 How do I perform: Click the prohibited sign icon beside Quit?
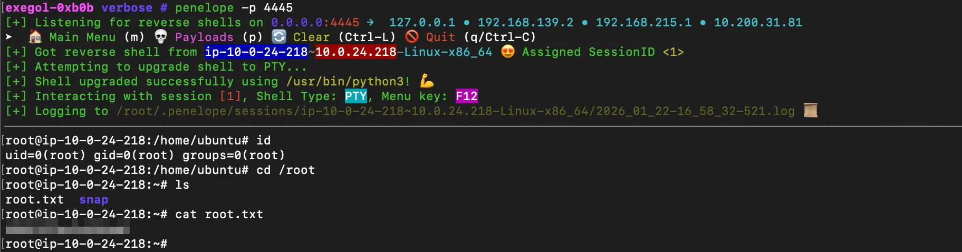tap(412, 37)
